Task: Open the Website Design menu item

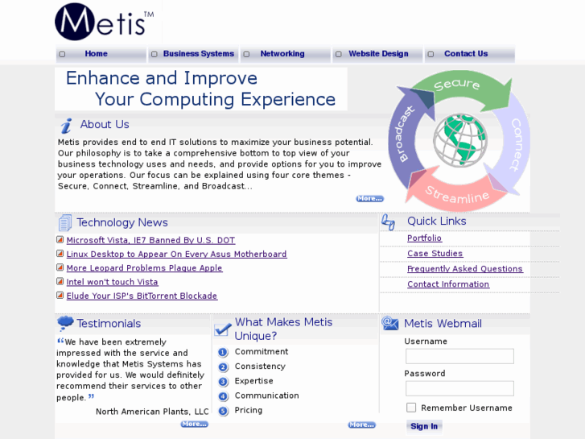Action: point(378,54)
